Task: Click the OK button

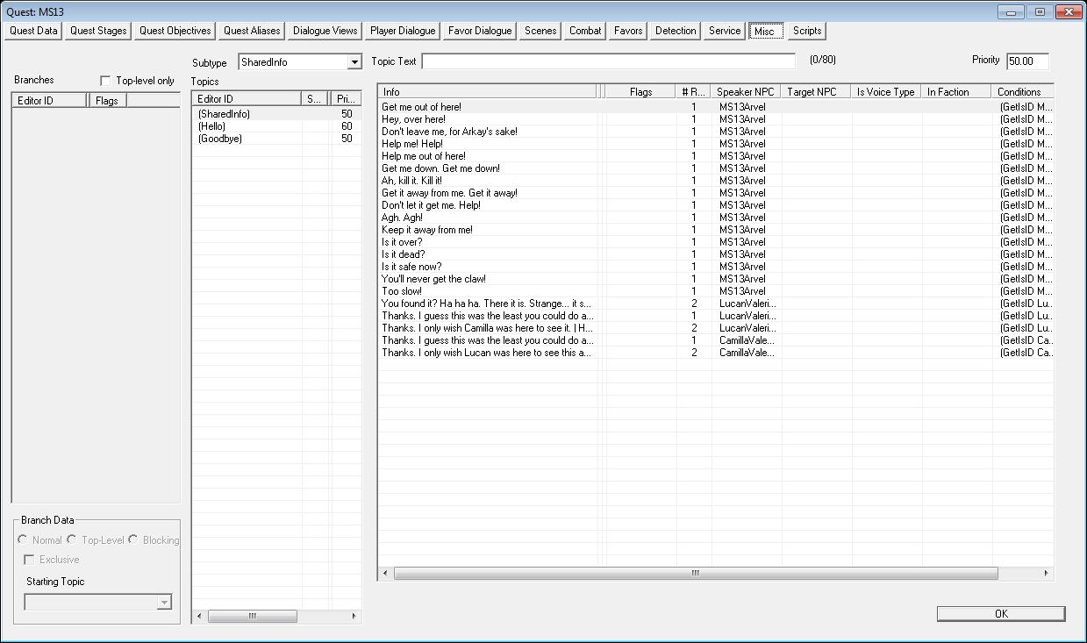Action: (x=1001, y=614)
